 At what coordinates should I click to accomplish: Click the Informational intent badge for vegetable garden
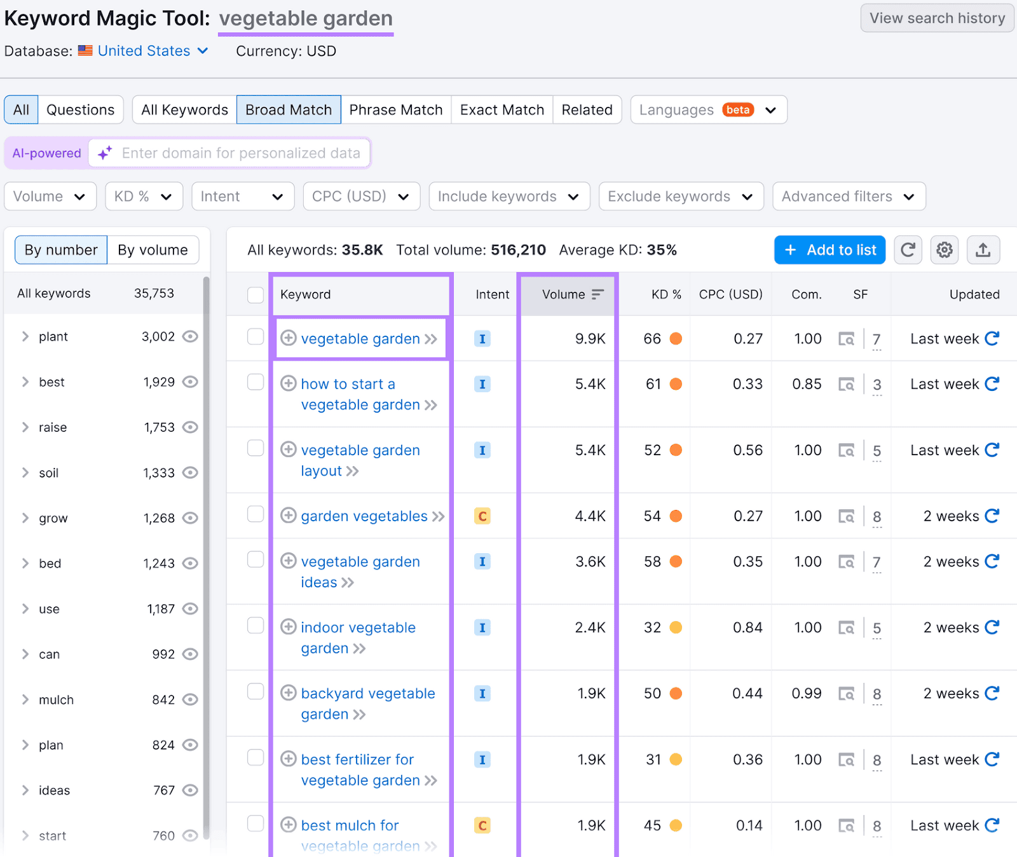(x=482, y=339)
